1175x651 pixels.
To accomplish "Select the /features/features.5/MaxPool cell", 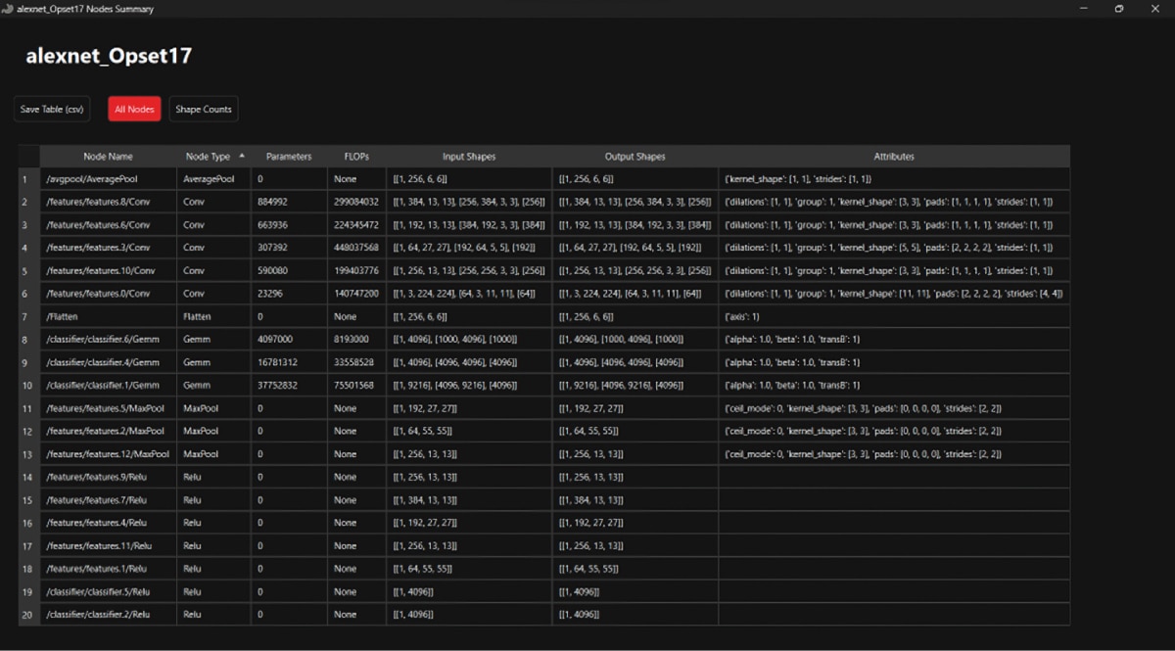I will (108, 408).
